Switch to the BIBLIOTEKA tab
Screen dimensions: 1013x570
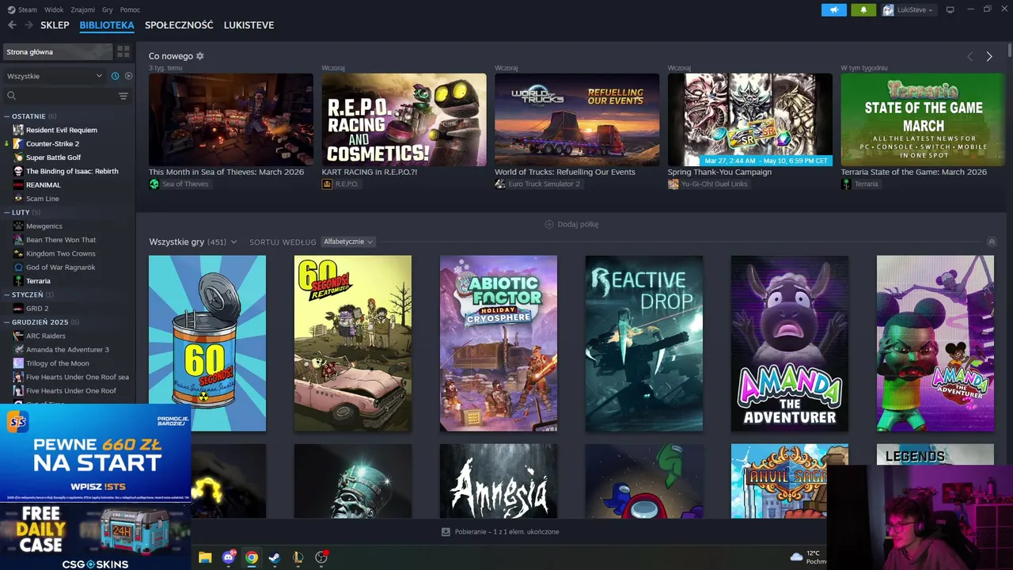coord(107,25)
